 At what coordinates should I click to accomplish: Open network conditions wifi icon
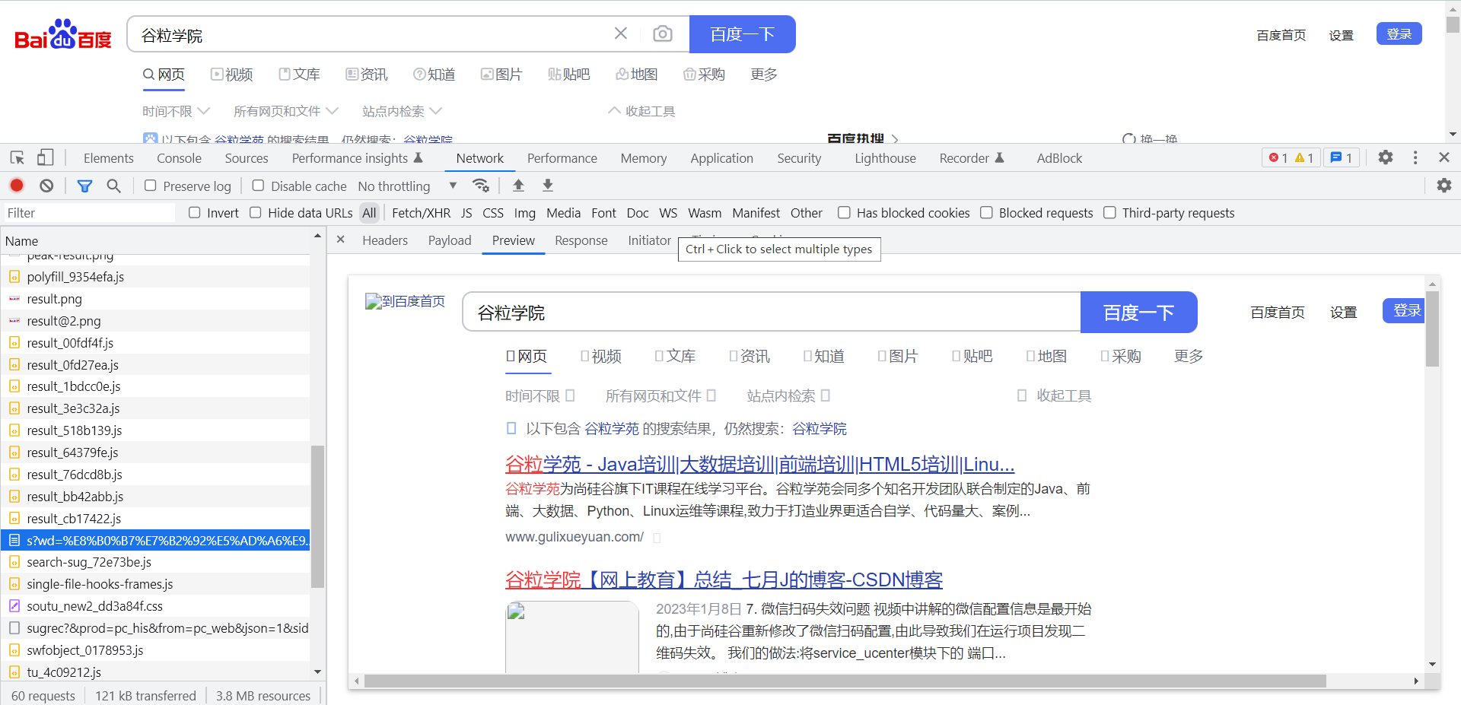click(480, 185)
